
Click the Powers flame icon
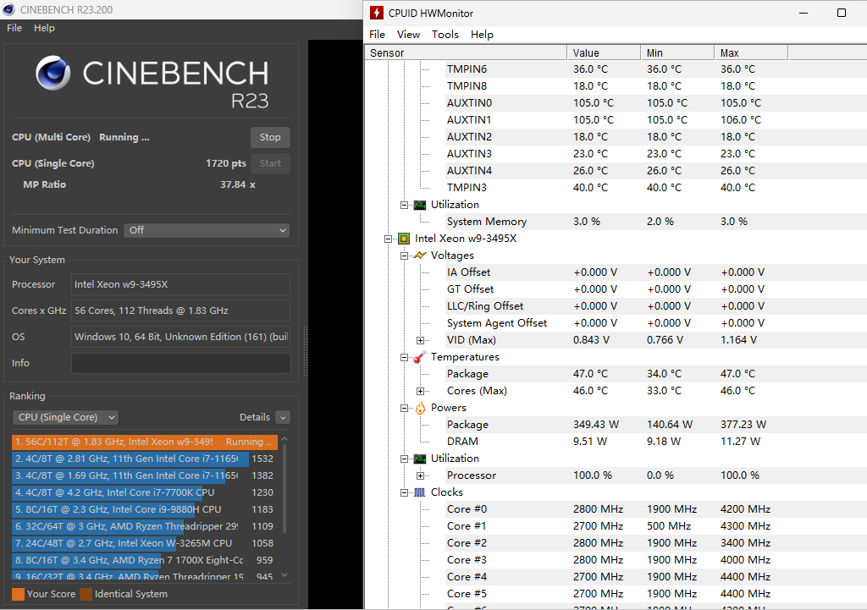click(x=420, y=408)
